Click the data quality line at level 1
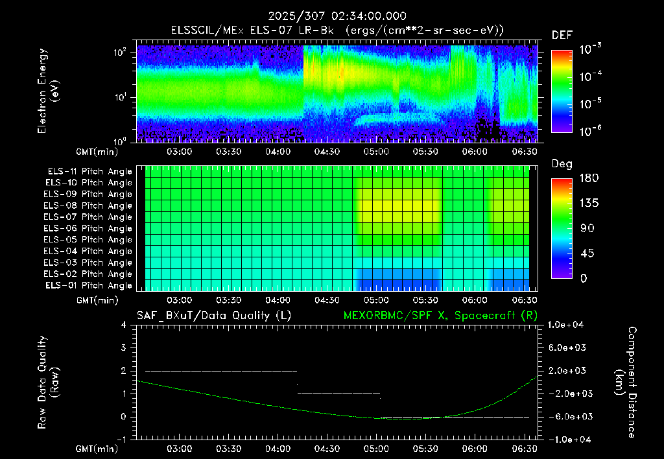Viewport: 664px width, 459px height. (338, 394)
